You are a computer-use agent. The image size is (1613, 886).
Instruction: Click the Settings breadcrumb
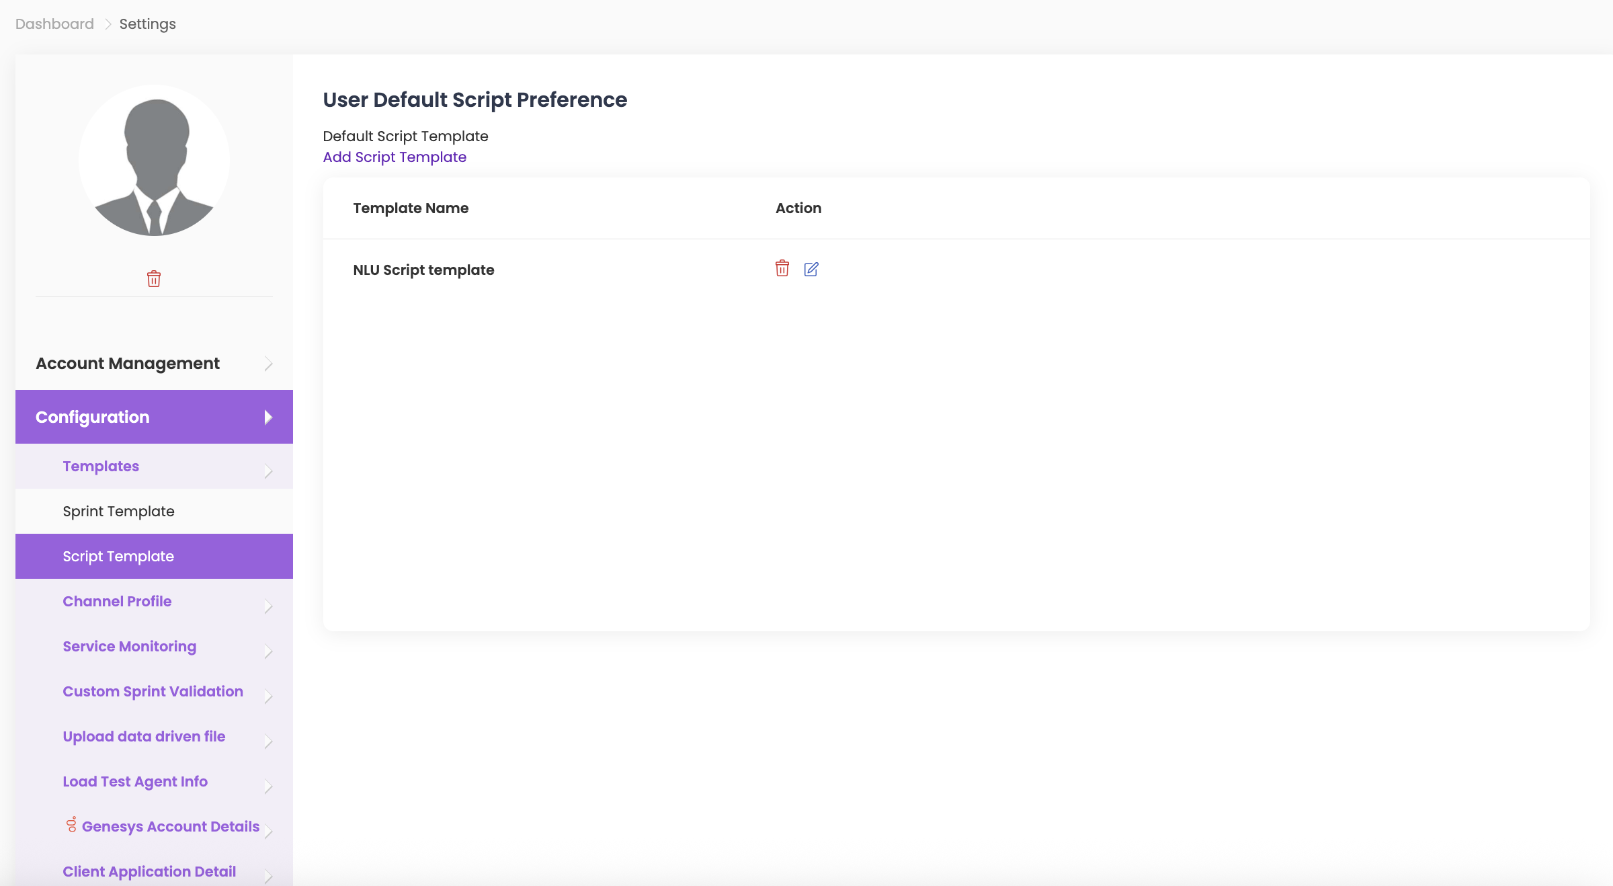[x=147, y=24]
